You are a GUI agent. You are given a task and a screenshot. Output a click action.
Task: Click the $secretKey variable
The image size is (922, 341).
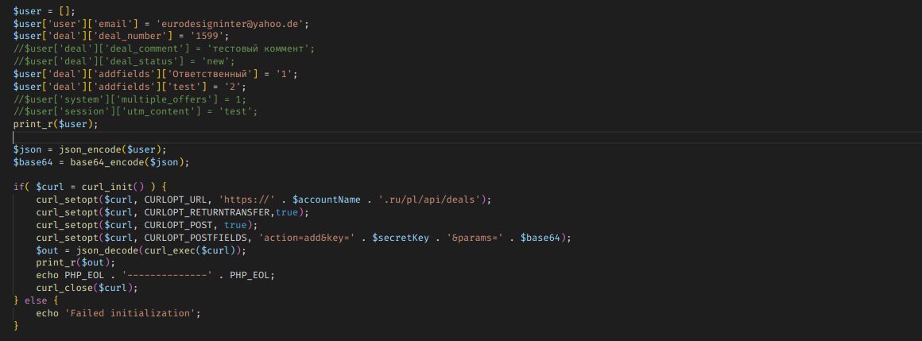[x=401, y=238]
